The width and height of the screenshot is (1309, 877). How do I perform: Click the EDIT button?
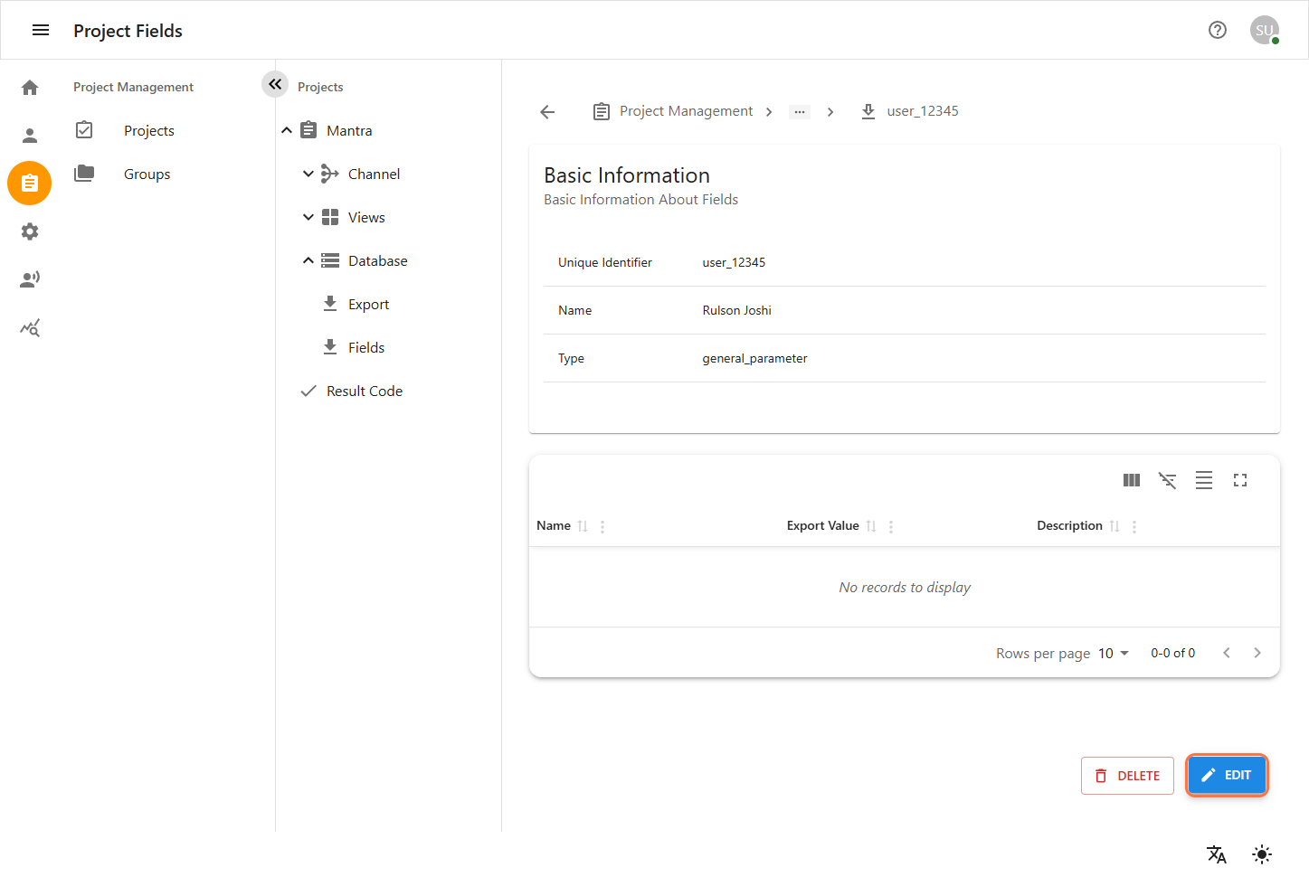[x=1227, y=775]
